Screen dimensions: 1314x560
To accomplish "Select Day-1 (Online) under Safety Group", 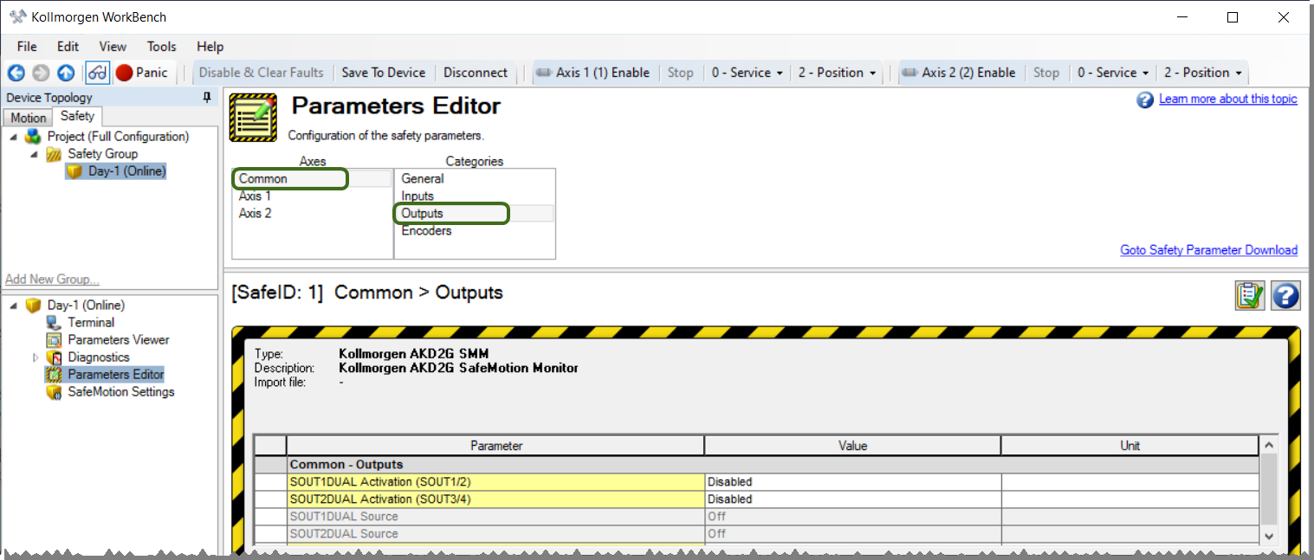I will pos(126,171).
